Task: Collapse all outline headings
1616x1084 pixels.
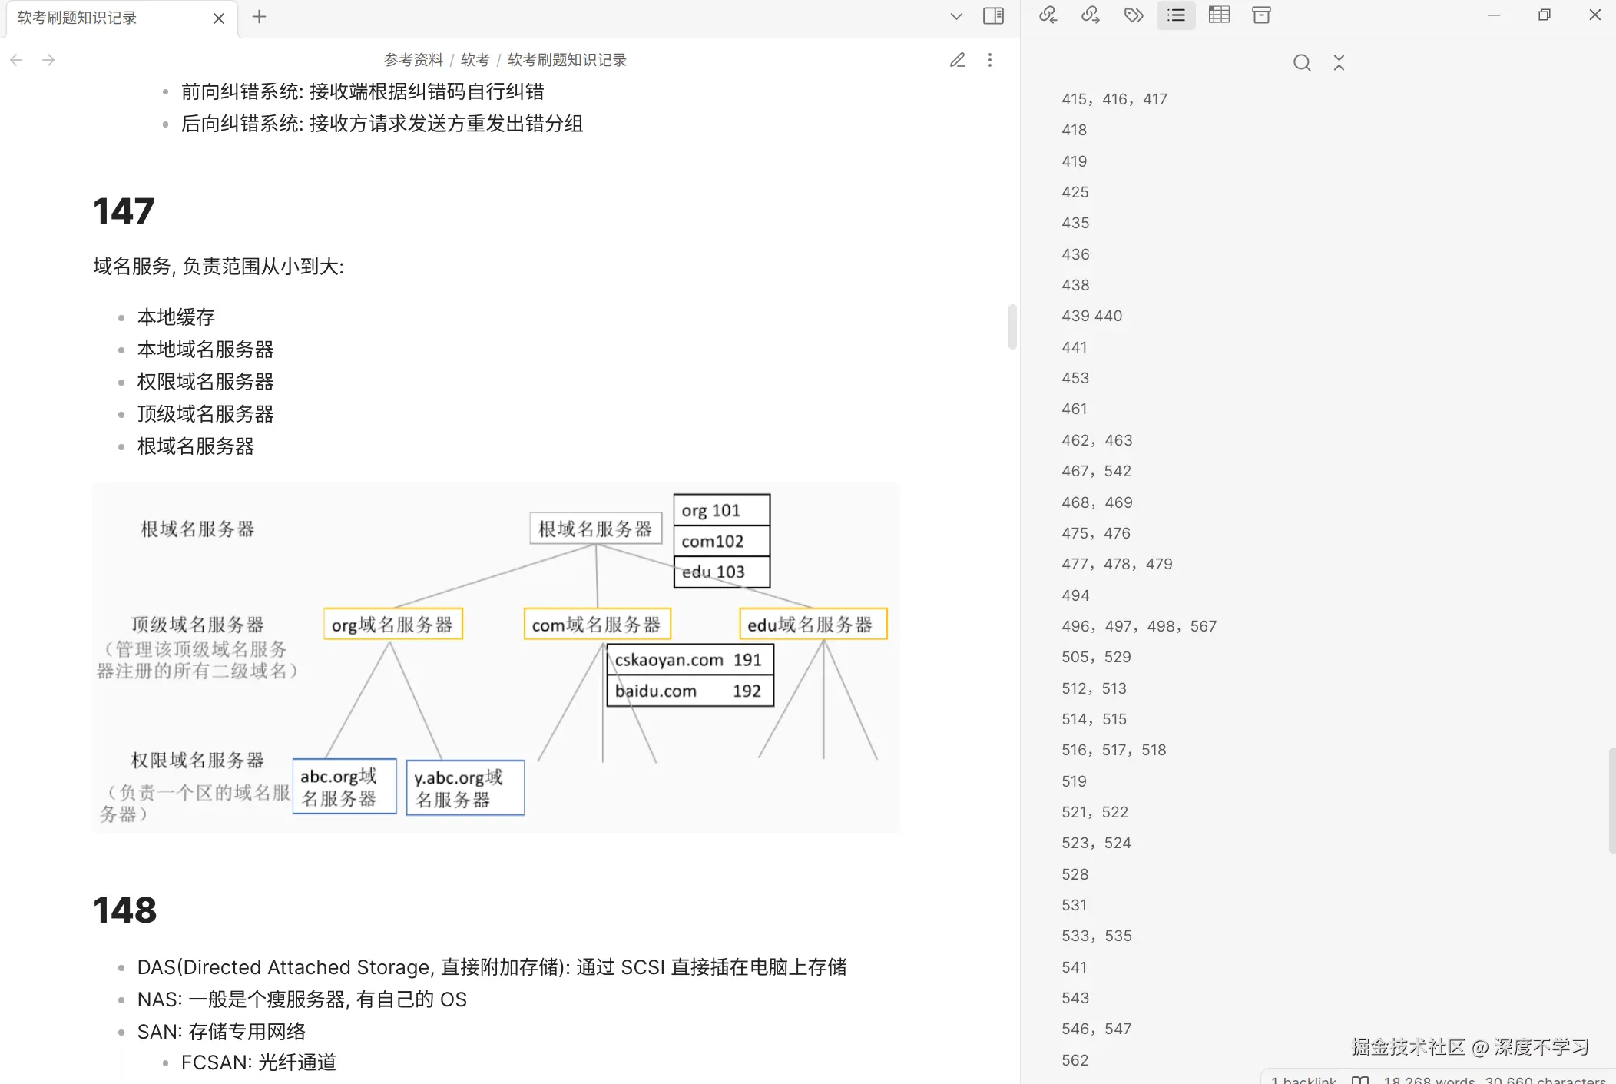Action: pyautogui.click(x=1339, y=63)
